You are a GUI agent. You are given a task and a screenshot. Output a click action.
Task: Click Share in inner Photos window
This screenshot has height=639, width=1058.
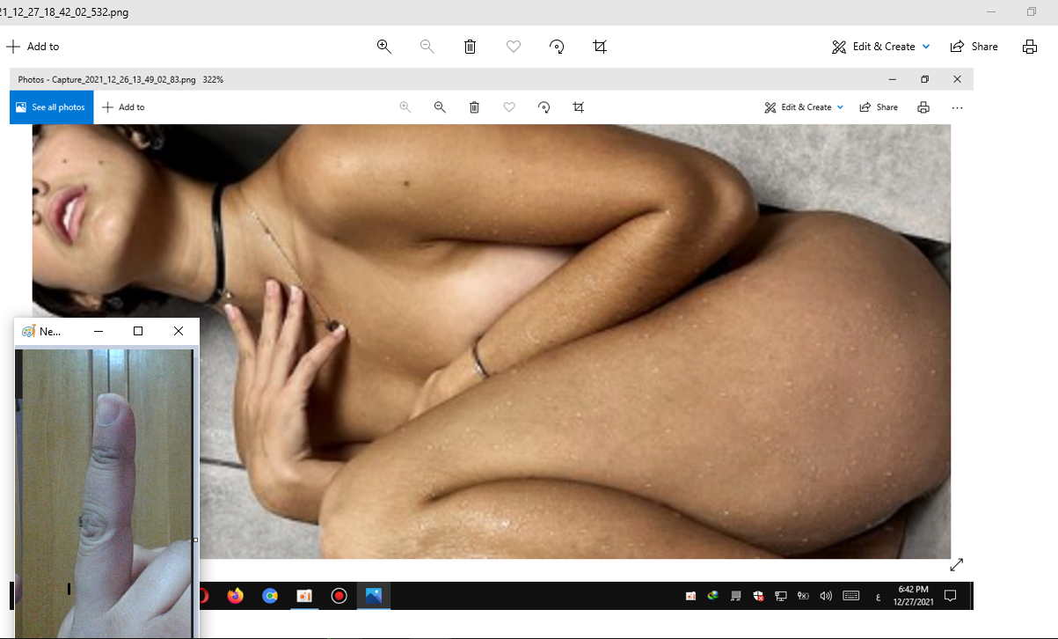879,107
